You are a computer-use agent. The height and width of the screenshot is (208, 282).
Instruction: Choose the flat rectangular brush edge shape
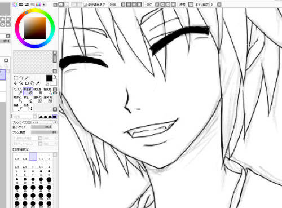(x=55, y=117)
